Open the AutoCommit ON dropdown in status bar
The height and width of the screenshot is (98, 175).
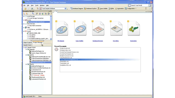[x=35, y=96]
